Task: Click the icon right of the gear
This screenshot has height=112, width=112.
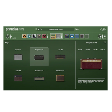Action: click(x=78, y=29)
